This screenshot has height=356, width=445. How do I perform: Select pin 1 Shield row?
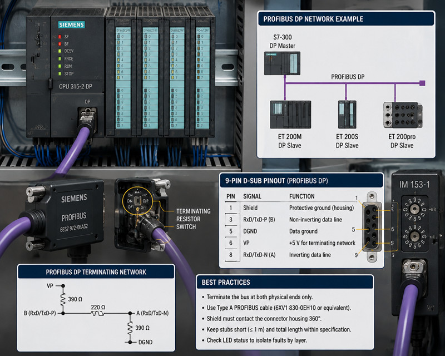290,208
